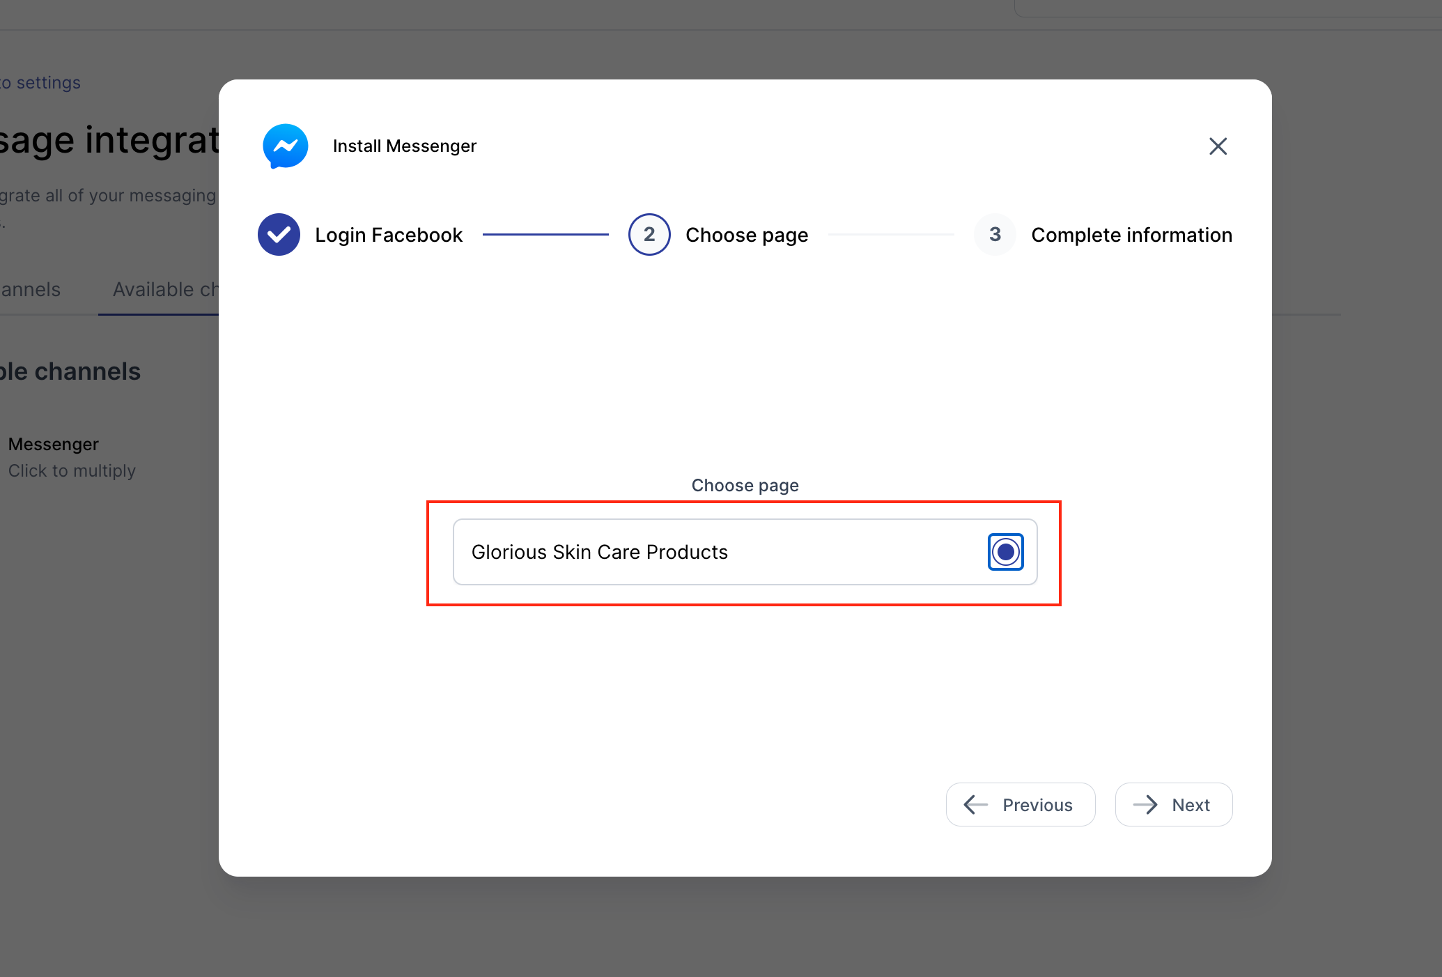Close the Install Messenger dialog
The image size is (1442, 977).
point(1218,146)
